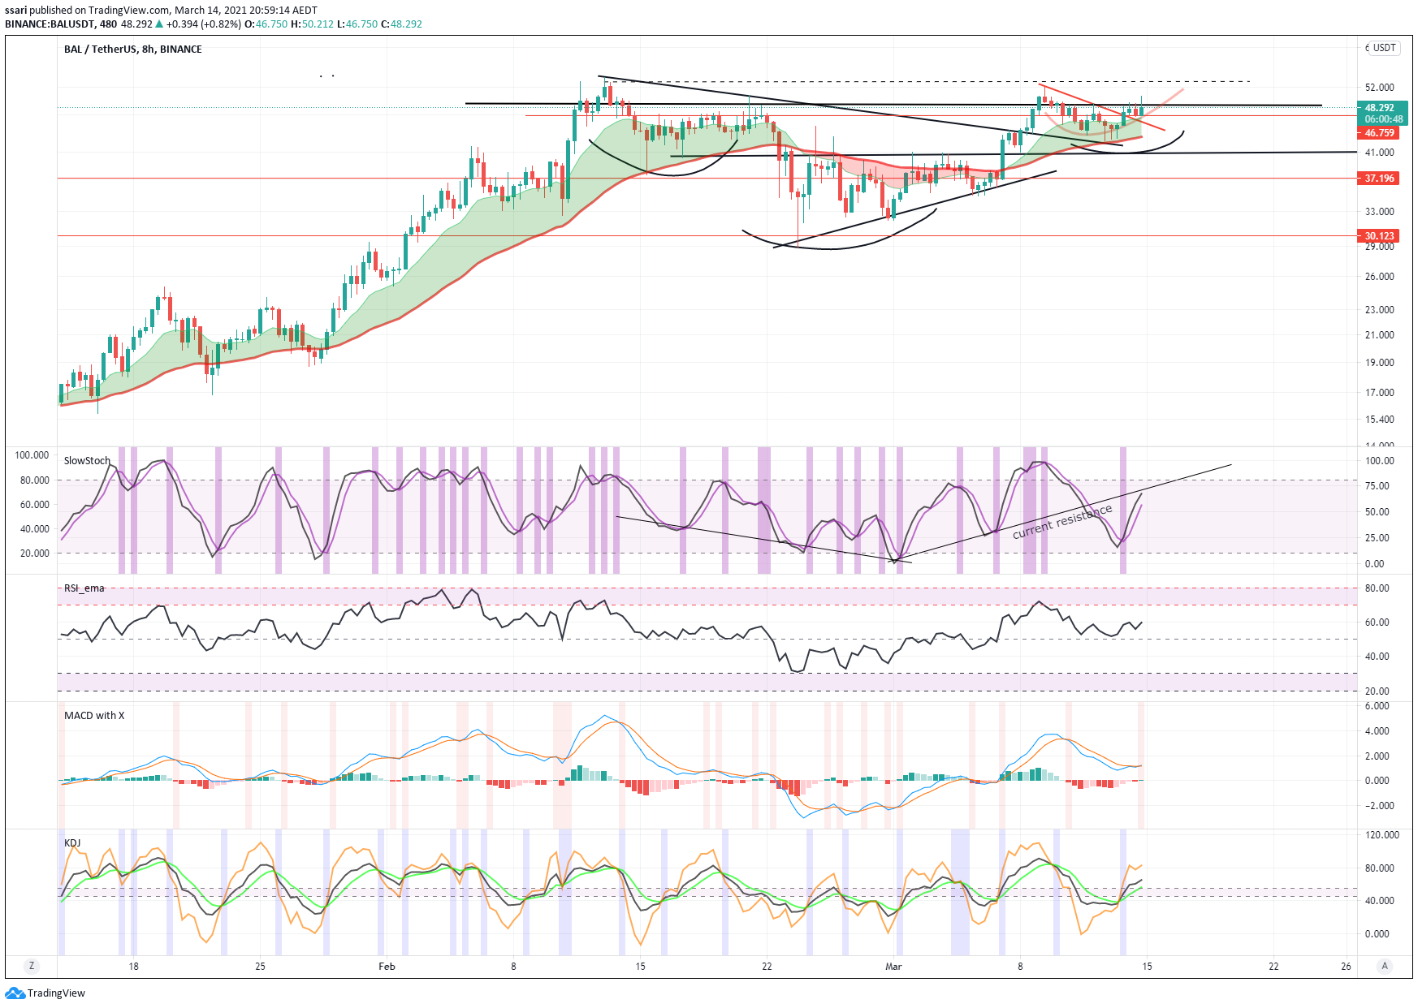Click the 33.000 price scale value
This screenshot has height=1008, width=1418.
coord(1380,212)
